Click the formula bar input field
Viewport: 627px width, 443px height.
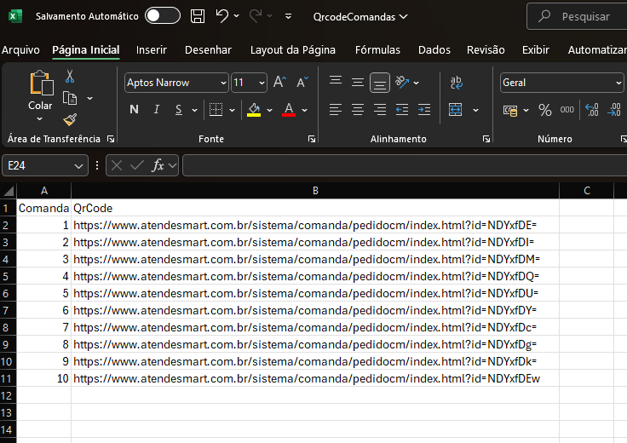(x=405, y=165)
